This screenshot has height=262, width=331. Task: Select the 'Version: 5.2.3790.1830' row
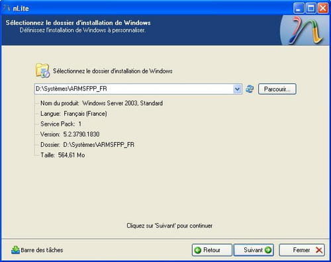click(70, 134)
